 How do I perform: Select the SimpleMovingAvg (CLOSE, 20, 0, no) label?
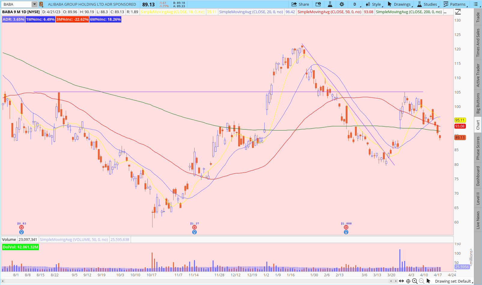pos(251,12)
